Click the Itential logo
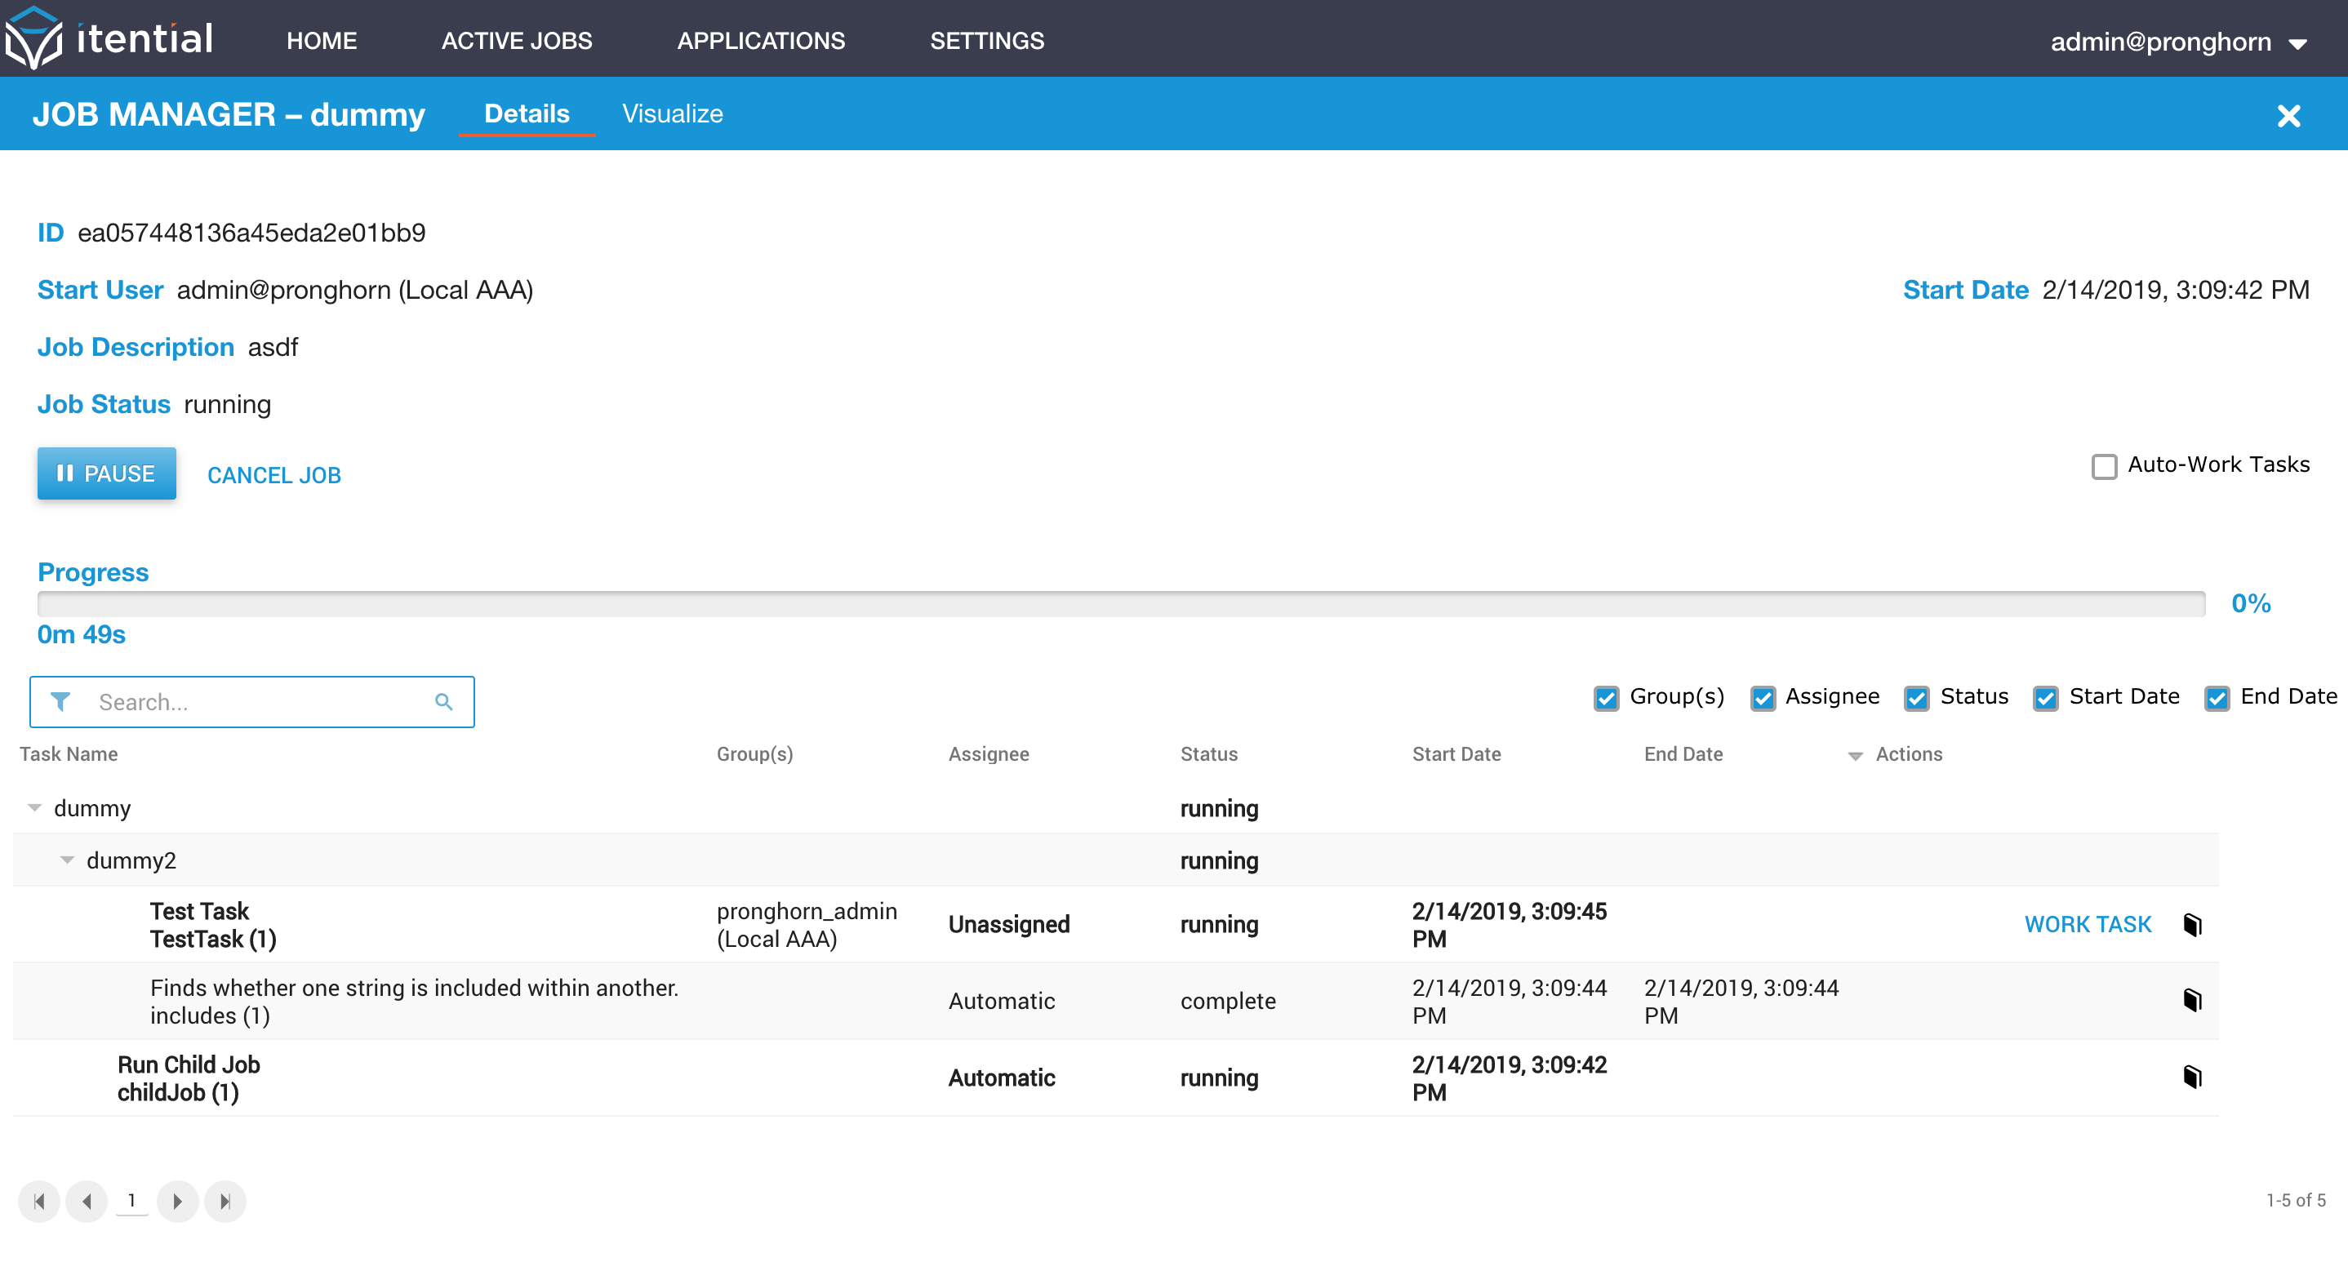The image size is (2348, 1262). pyautogui.click(x=109, y=38)
